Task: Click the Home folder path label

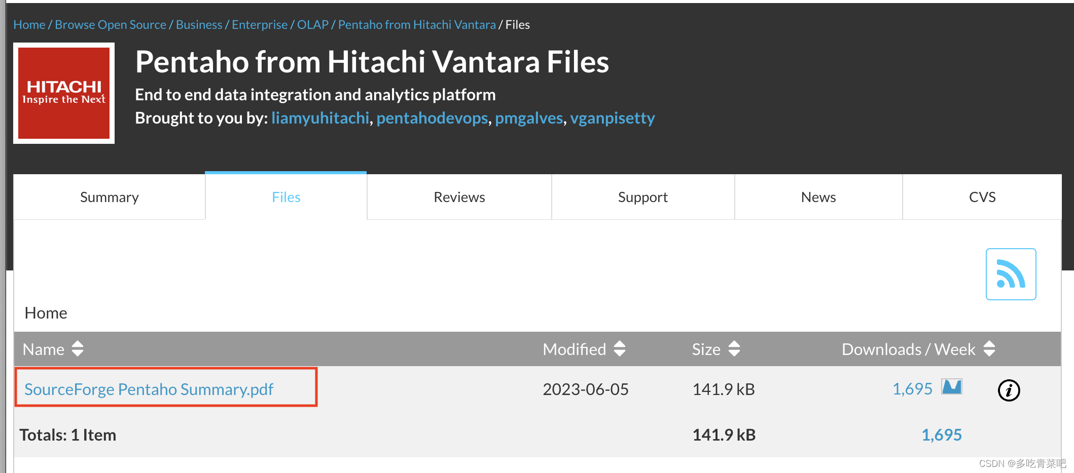Action: 46,312
